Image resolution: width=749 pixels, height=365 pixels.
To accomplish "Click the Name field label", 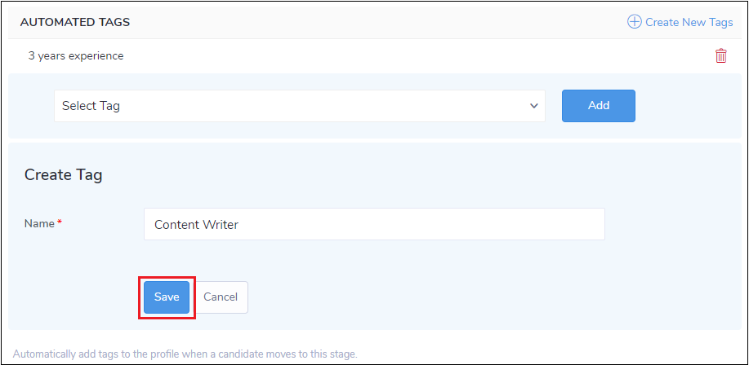I will 39,223.
